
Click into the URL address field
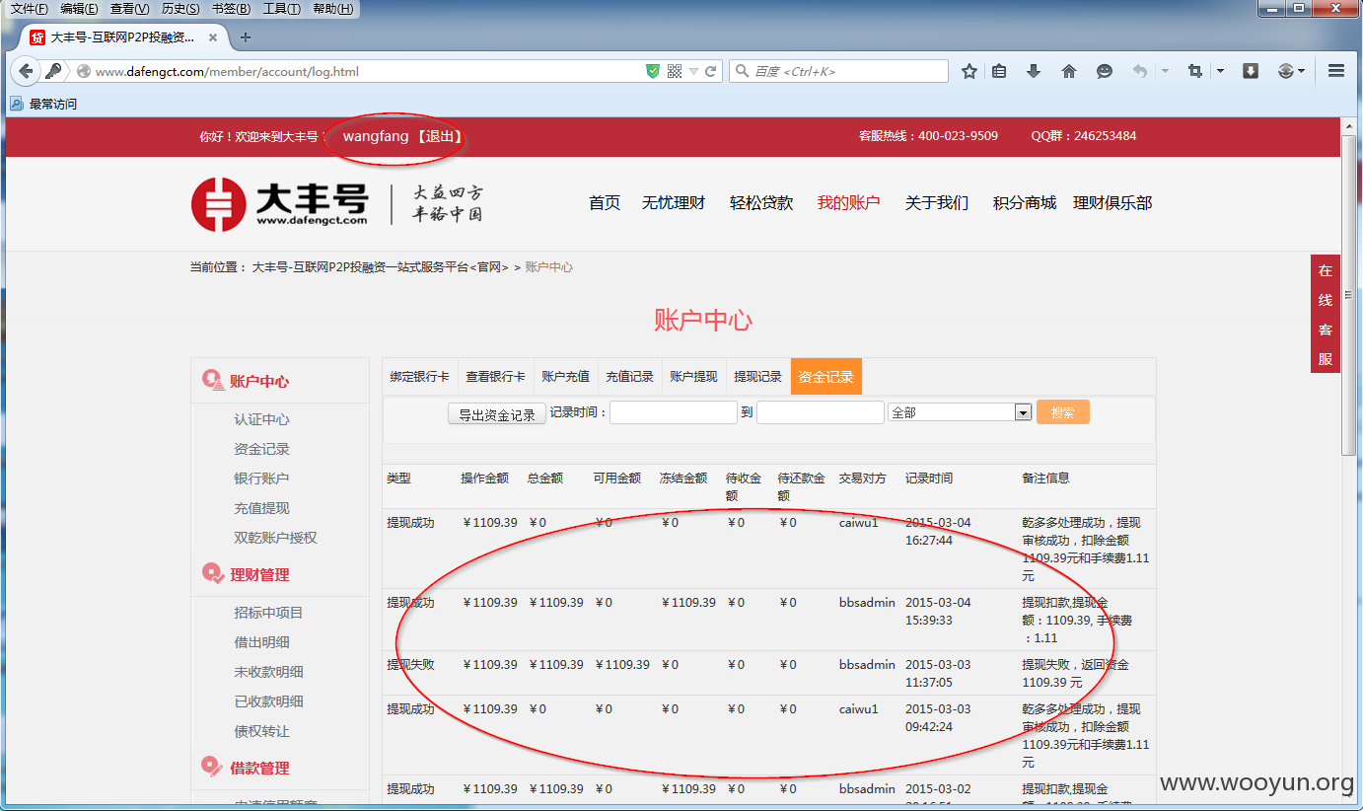[365, 71]
